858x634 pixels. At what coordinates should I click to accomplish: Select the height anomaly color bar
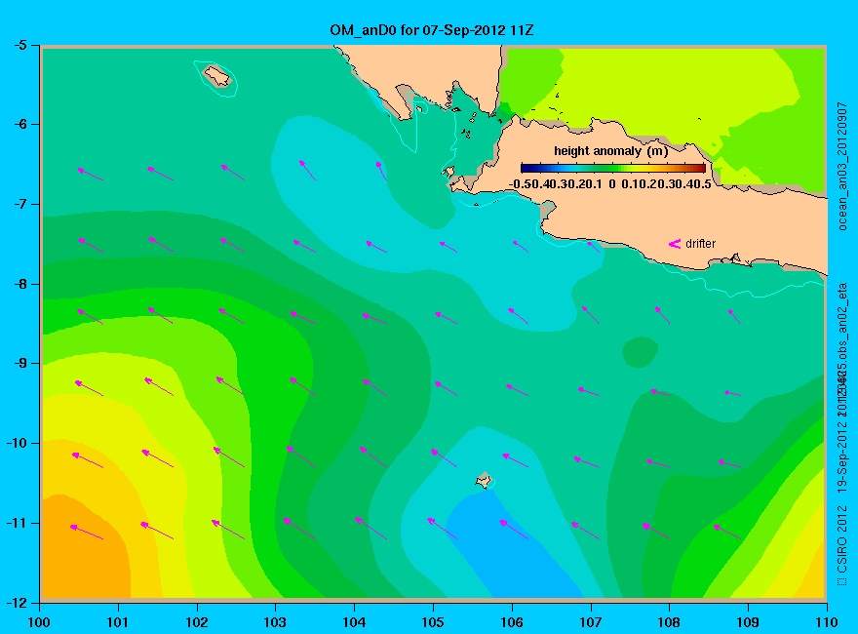(613, 168)
